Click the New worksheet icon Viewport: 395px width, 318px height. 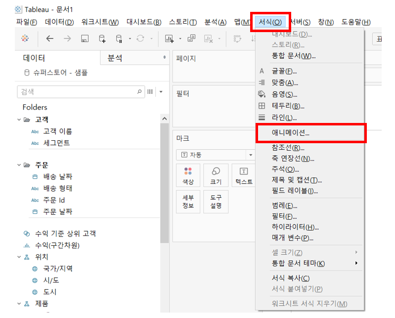click(169, 39)
